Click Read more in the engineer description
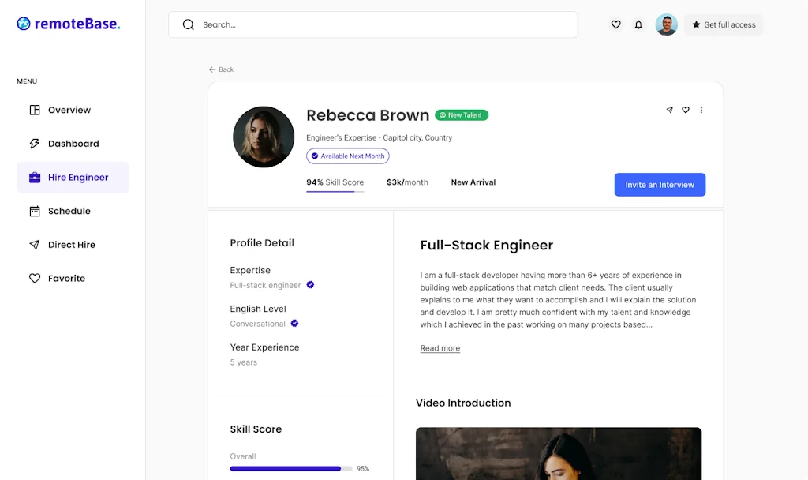The image size is (808, 480). [440, 347]
